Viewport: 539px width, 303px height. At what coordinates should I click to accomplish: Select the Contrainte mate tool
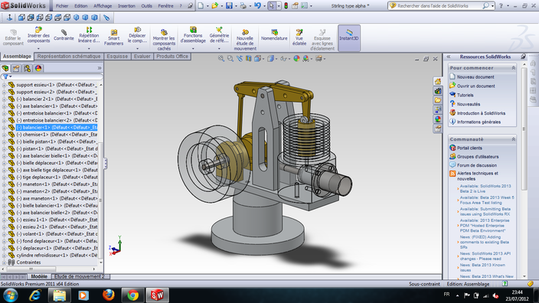pos(64,36)
